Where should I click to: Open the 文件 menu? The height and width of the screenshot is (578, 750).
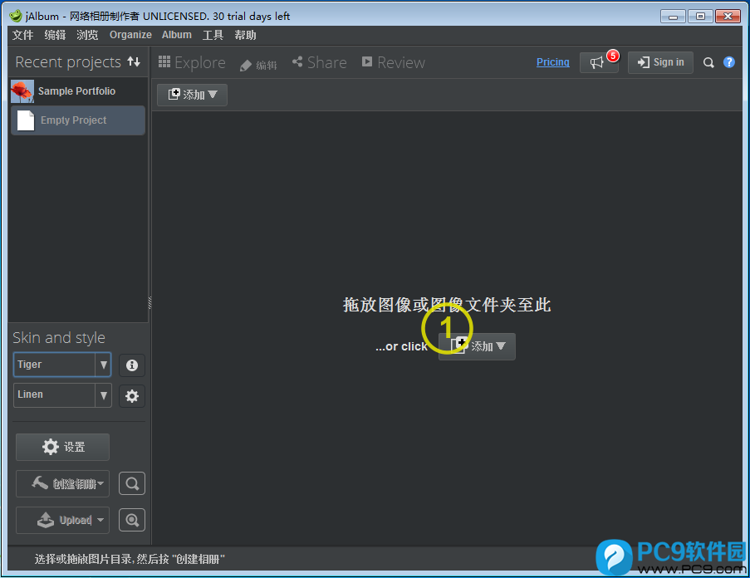[x=22, y=35]
